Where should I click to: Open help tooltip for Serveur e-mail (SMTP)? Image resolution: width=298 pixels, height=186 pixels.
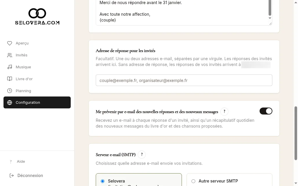pos(142,155)
